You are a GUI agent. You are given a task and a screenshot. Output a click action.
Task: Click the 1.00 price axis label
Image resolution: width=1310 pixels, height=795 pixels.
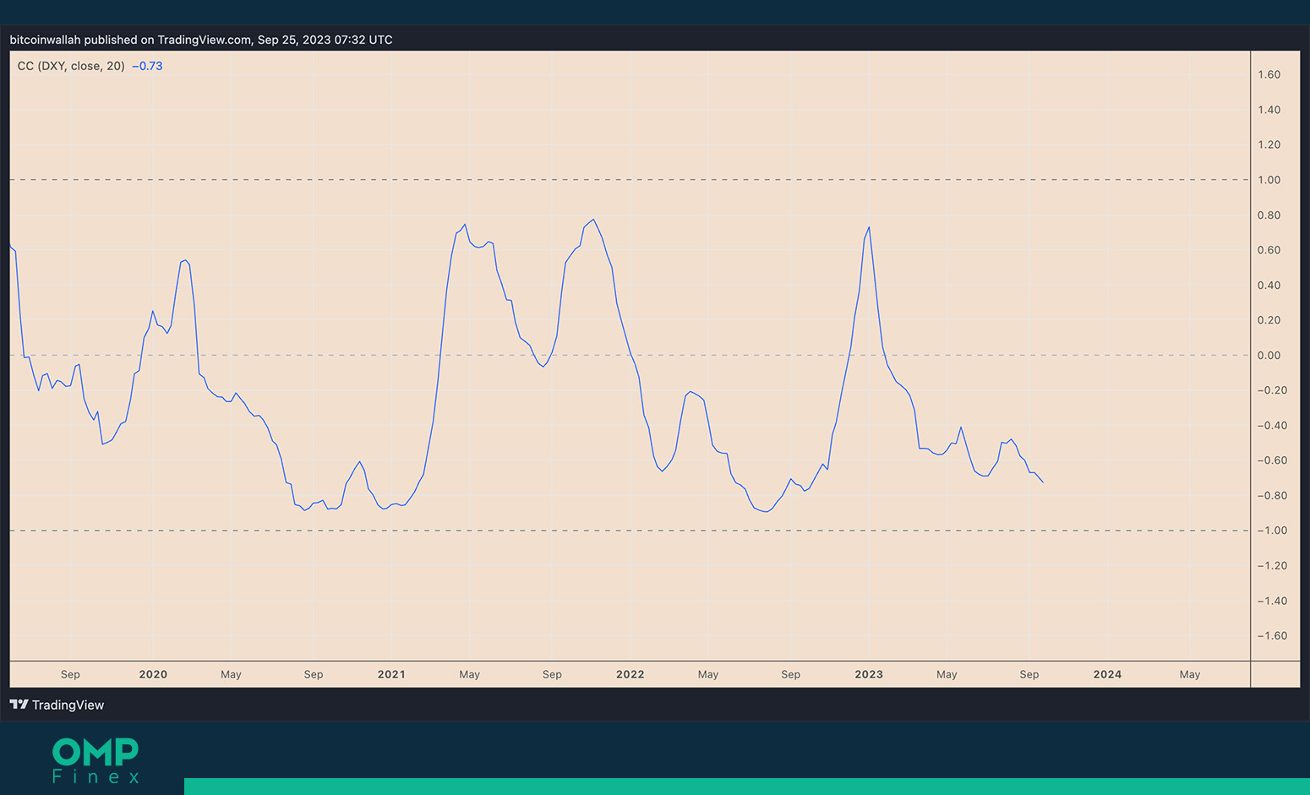1269,180
